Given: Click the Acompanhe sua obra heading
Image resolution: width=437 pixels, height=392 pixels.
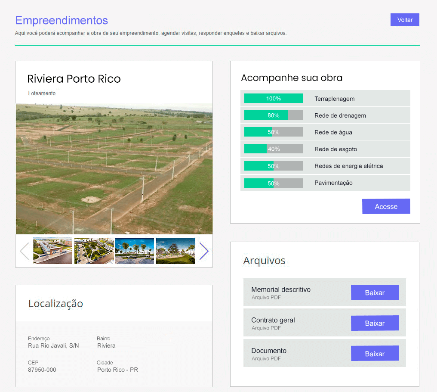Looking at the screenshot, I should pyautogui.click(x=292, y=78).
